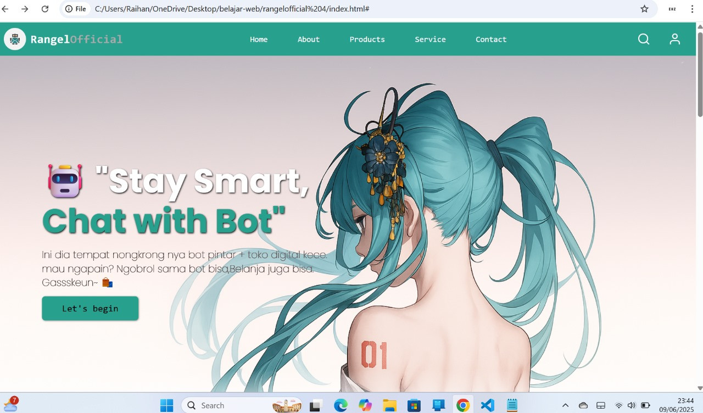This screenshot has width=703, height=413.
Task: Open the volume speaker tray icon
Action: (x=632, y=405)
